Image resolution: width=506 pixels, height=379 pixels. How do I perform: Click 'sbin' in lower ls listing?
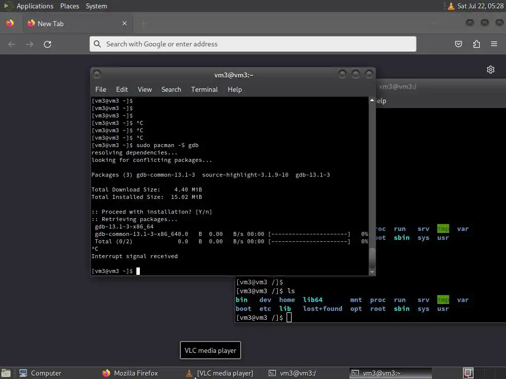pyautogui.click(x=401, y=309)
